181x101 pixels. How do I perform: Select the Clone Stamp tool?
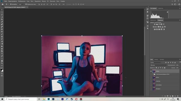click(x=2, y=36)
